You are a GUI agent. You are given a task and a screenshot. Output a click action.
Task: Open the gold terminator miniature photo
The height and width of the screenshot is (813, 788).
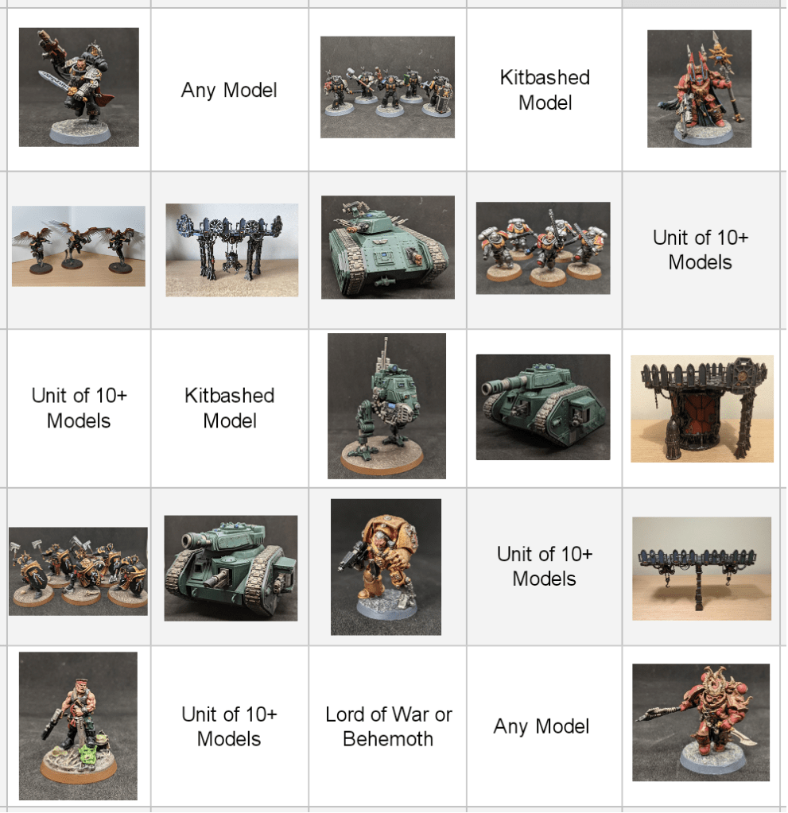pyautogui.click(x=386, y=567)
